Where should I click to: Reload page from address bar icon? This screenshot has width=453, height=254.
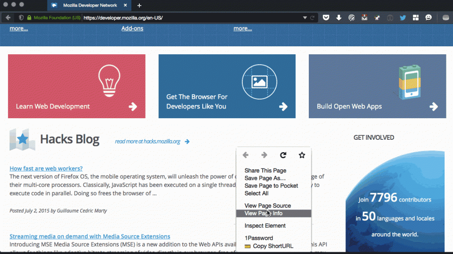312,18
